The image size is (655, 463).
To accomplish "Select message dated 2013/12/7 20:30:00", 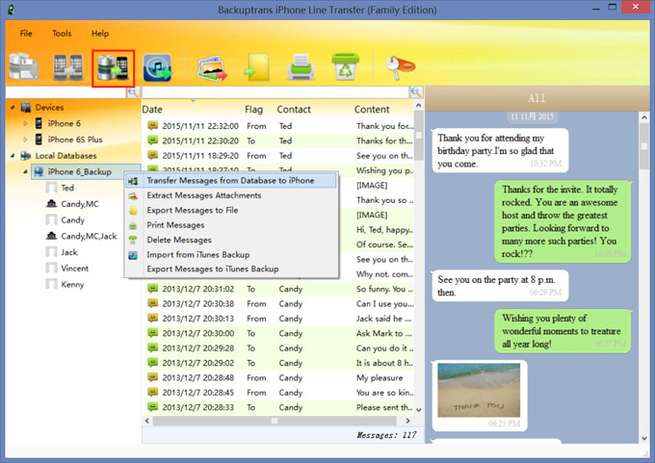I will click(x=279, y=333).
